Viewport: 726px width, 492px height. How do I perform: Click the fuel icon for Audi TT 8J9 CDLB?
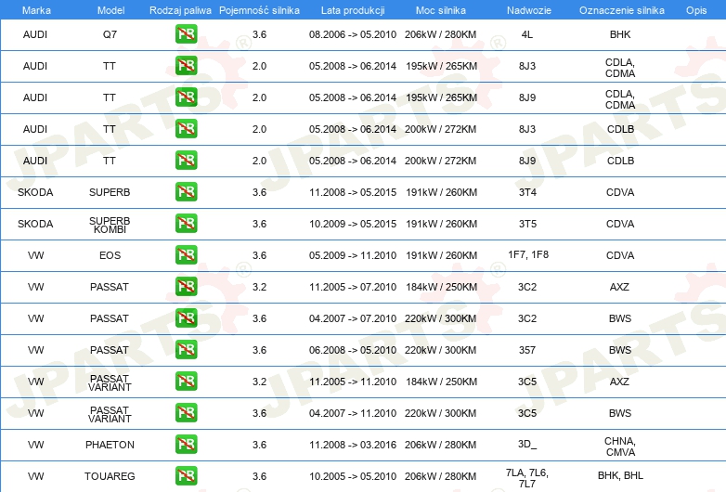[x=186, y=161]
